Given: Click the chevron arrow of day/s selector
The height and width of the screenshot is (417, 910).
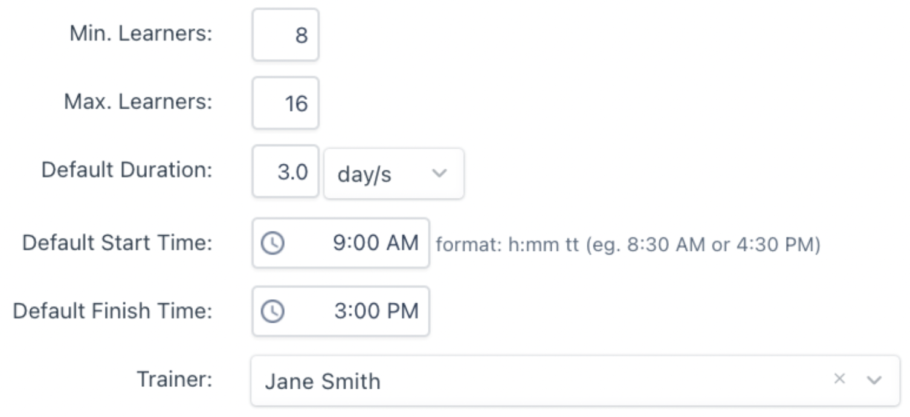Looking at the screenshot, I should pyautogui.click(x=439, y=173).
